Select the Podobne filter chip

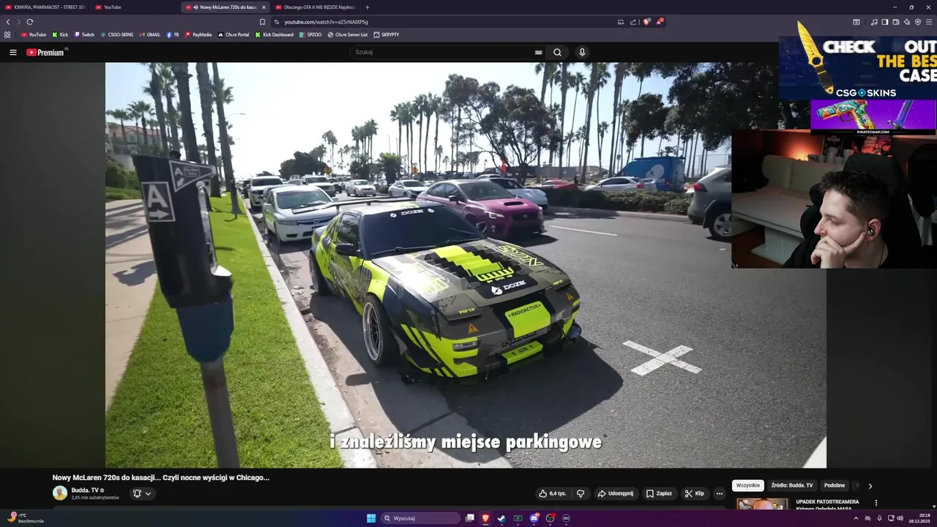pos(835,485)
